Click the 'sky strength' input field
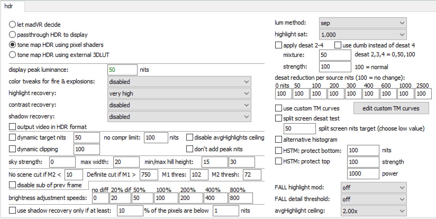 (x=62, y=162)
